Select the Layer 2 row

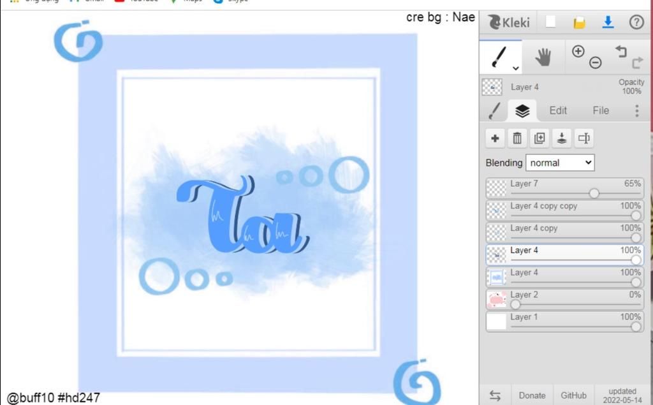(564, 299)
